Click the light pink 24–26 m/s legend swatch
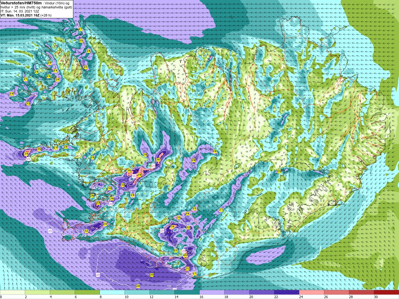 (x=312, y=292)
